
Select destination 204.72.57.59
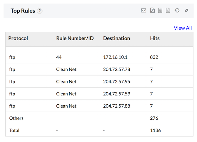click(117, 94)
